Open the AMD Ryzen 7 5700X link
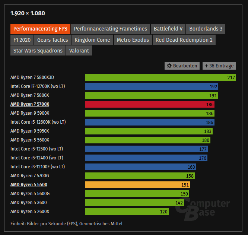Viewport: 248px width, 235px height. 30,104
